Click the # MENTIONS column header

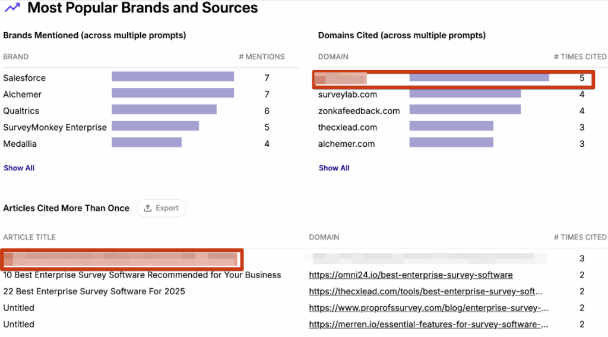262,56
